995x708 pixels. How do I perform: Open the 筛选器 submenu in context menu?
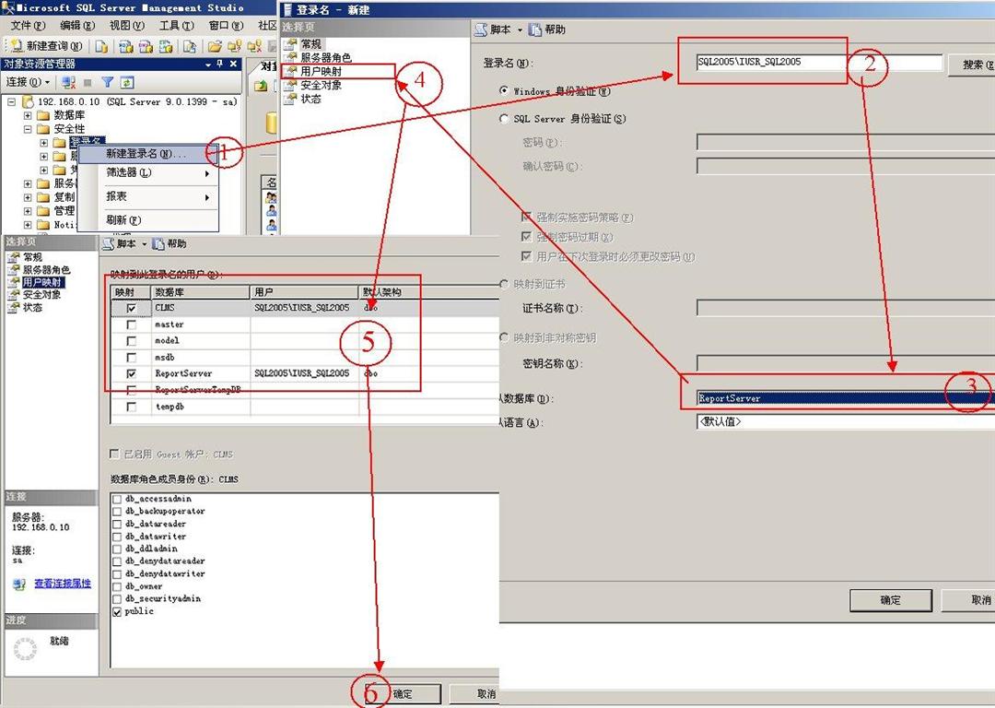click(x=147, y=173)
